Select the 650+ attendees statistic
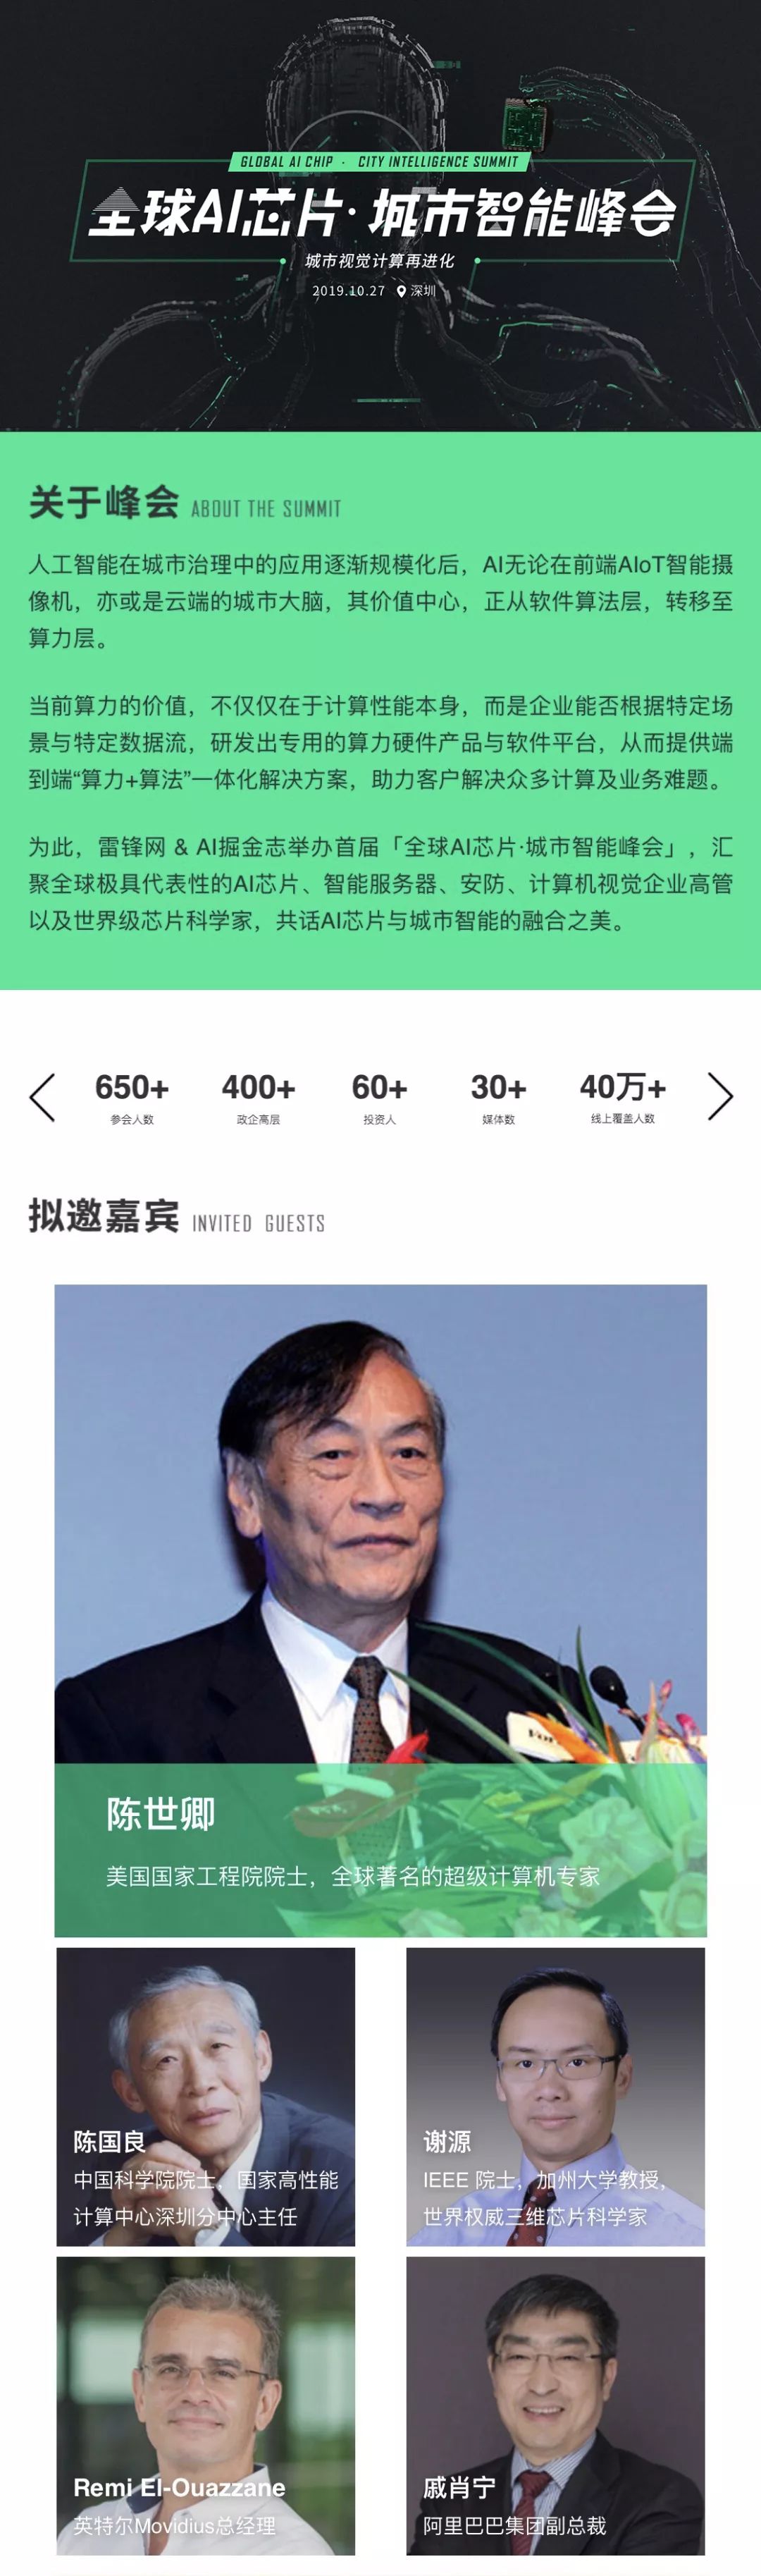The width and height of the screenshot is (761, 2576). click(x=132, y=1097)
